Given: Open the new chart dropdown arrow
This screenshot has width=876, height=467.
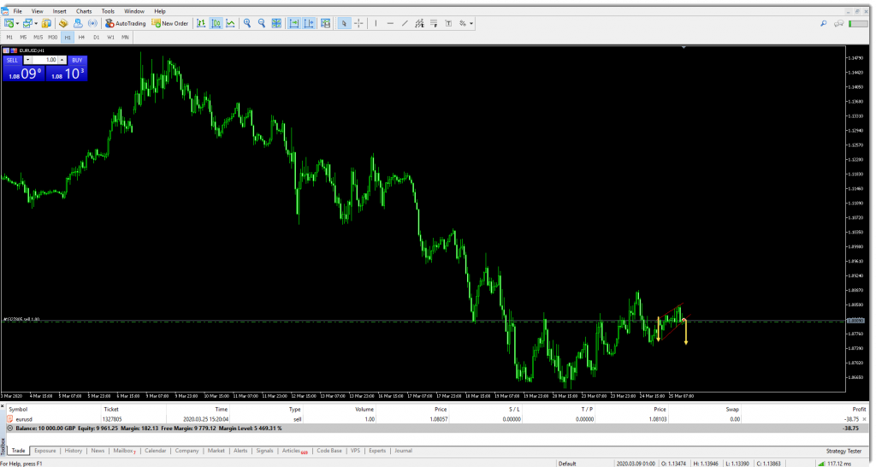Looking at the screenshot, I should pos(17,23).
